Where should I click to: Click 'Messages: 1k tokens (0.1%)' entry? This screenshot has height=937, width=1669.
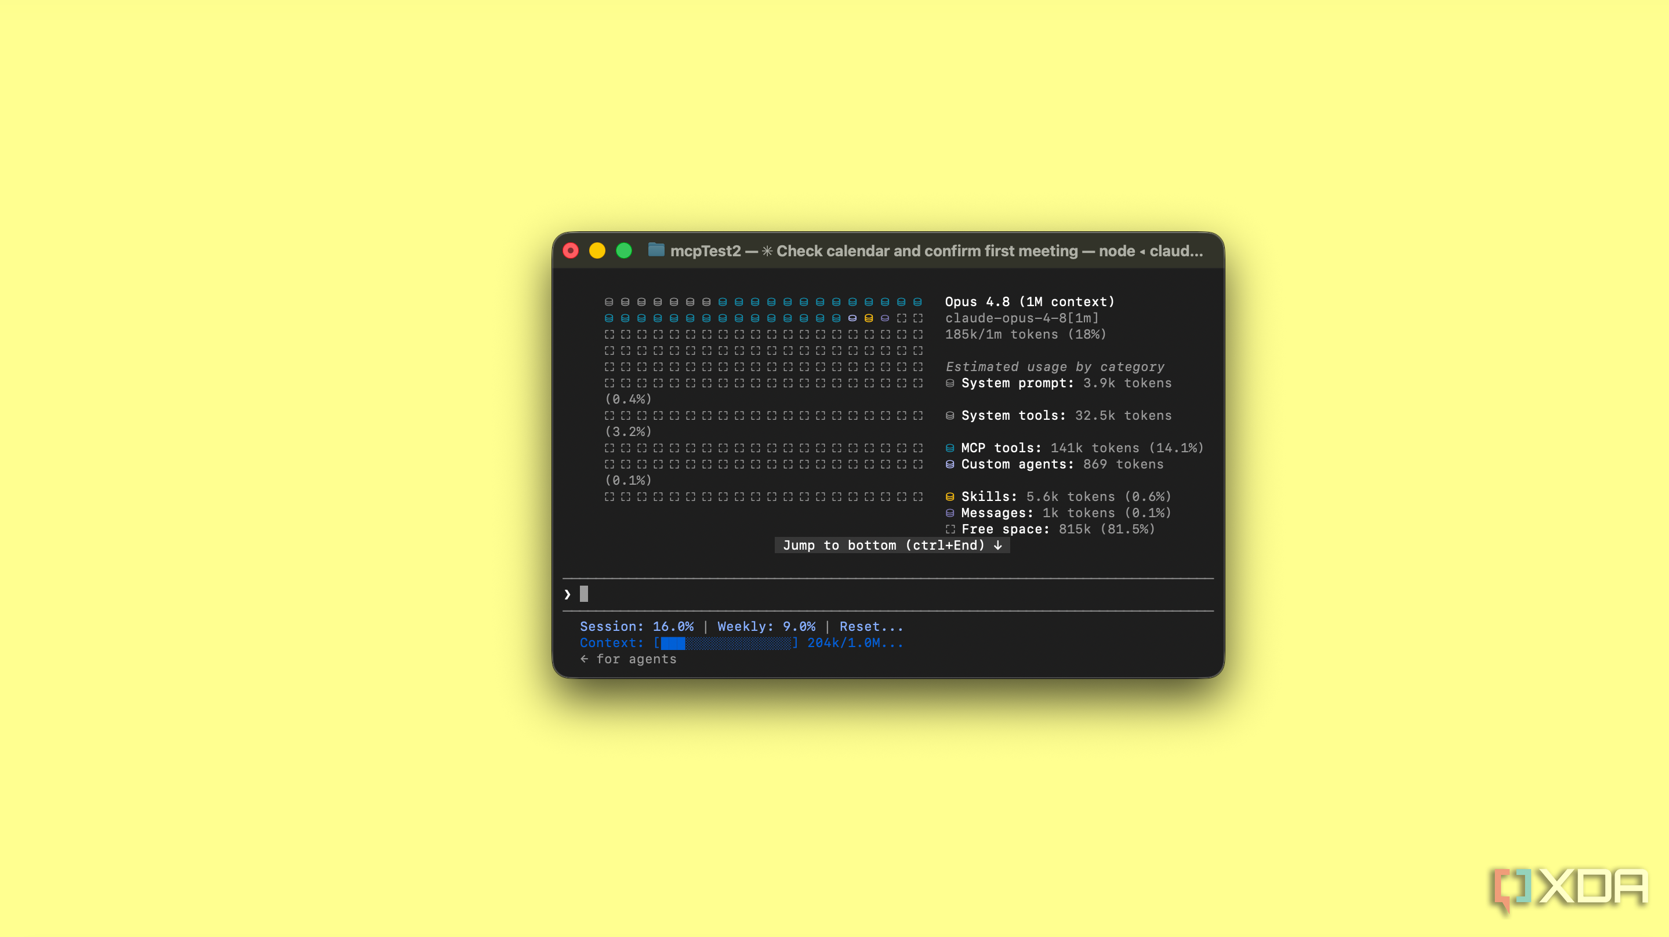click(1066, 513)
